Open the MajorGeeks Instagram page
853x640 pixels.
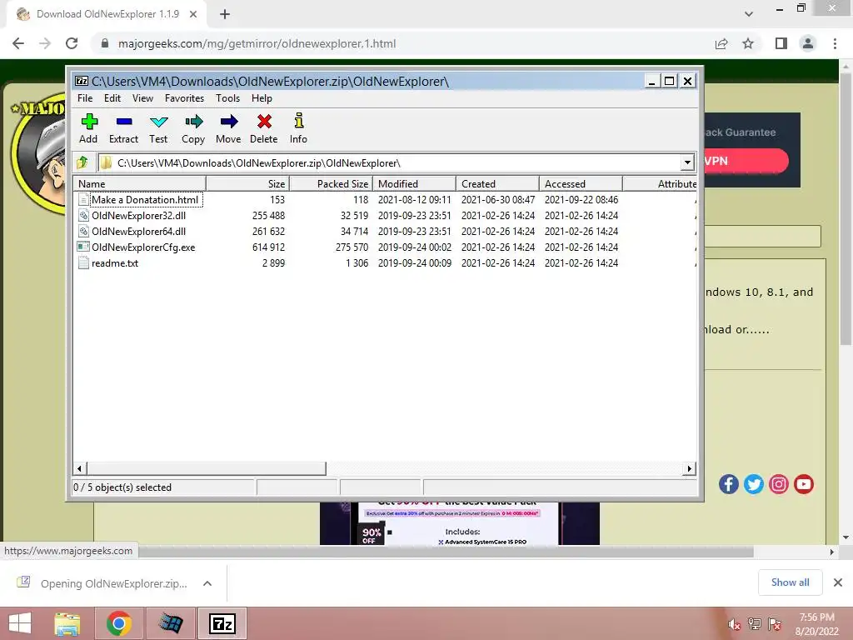point(779,484)
